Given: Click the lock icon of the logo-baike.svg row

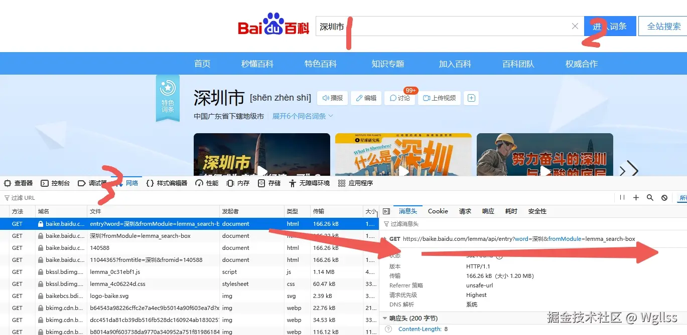Looking at the screenshot, I should pyautogui.click(x=41, y=296).
